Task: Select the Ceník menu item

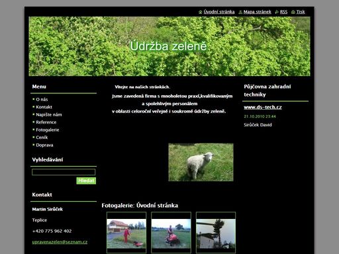Action: (x=42, y=138)
